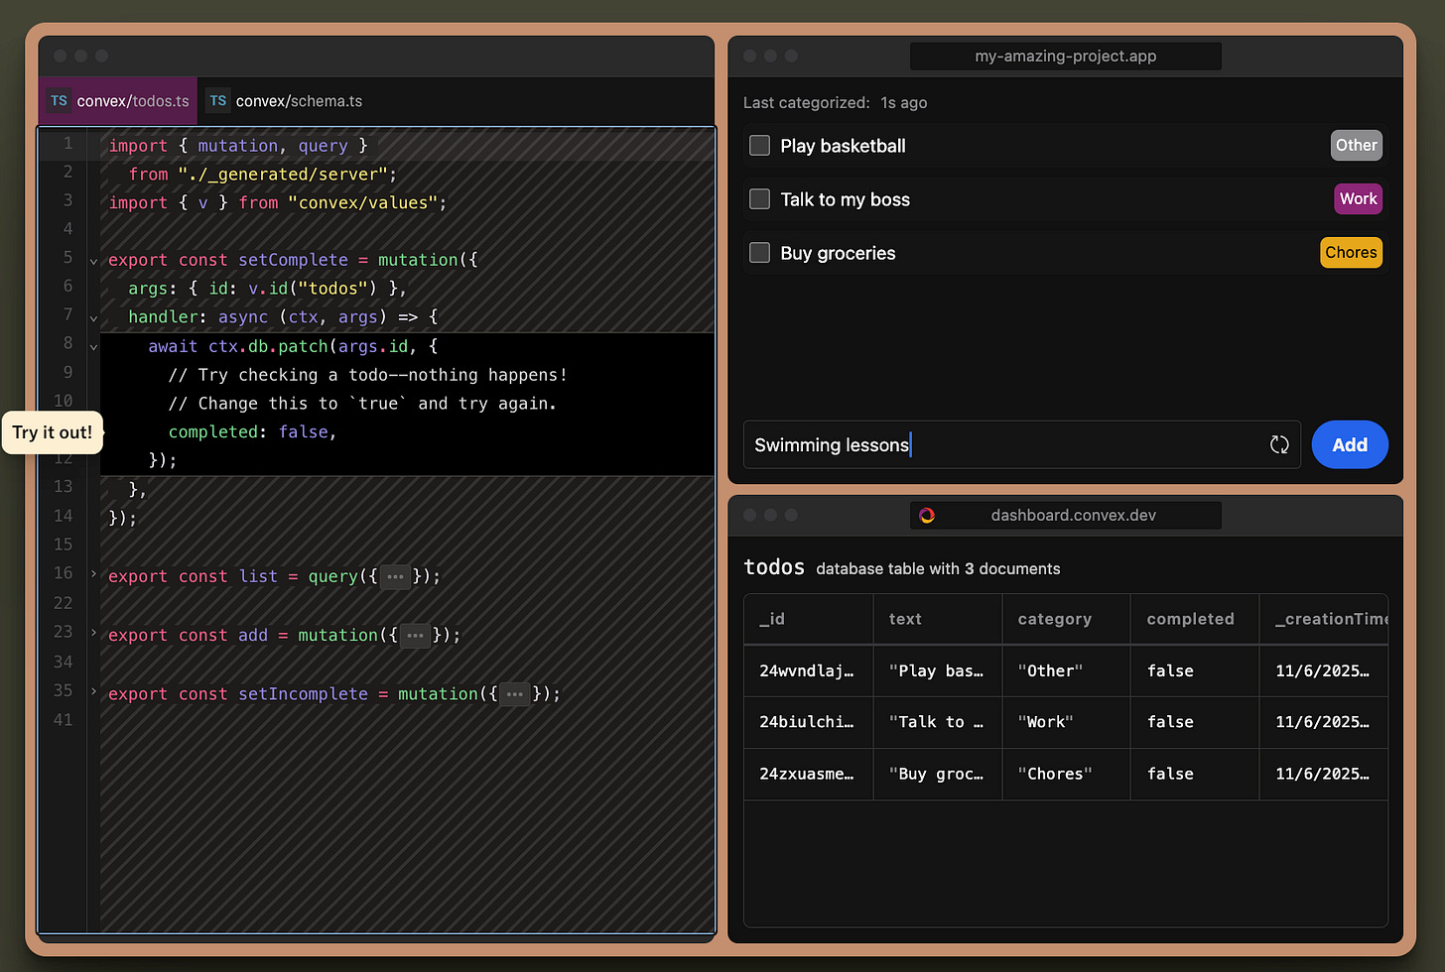1445x972 pixels.
Task: Click the collapsed ellipsis in the add mutation
Action: pyautogui.click(x=416, y=636)
